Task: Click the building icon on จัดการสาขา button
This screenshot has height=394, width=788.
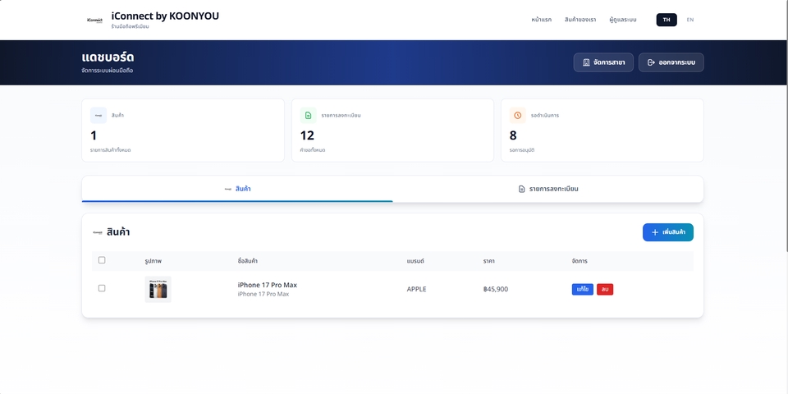Action: [586, 62]
